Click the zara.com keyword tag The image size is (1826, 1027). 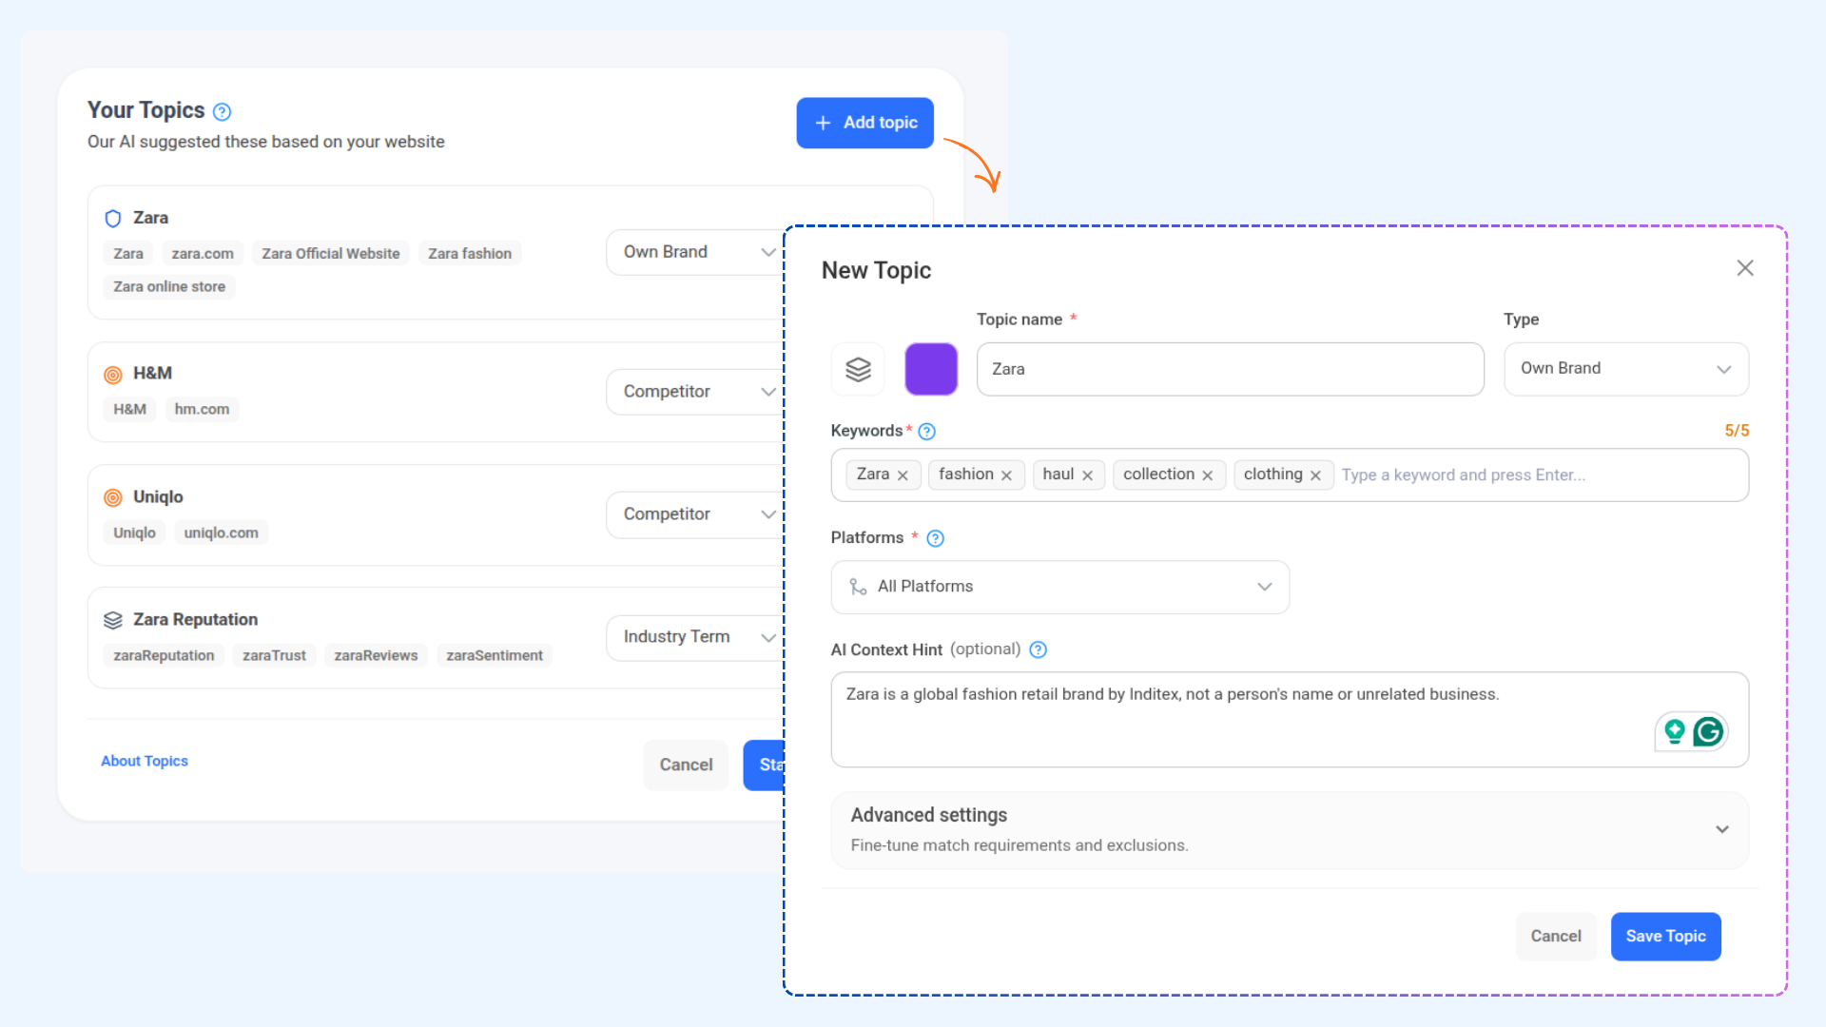pos(203,254)
